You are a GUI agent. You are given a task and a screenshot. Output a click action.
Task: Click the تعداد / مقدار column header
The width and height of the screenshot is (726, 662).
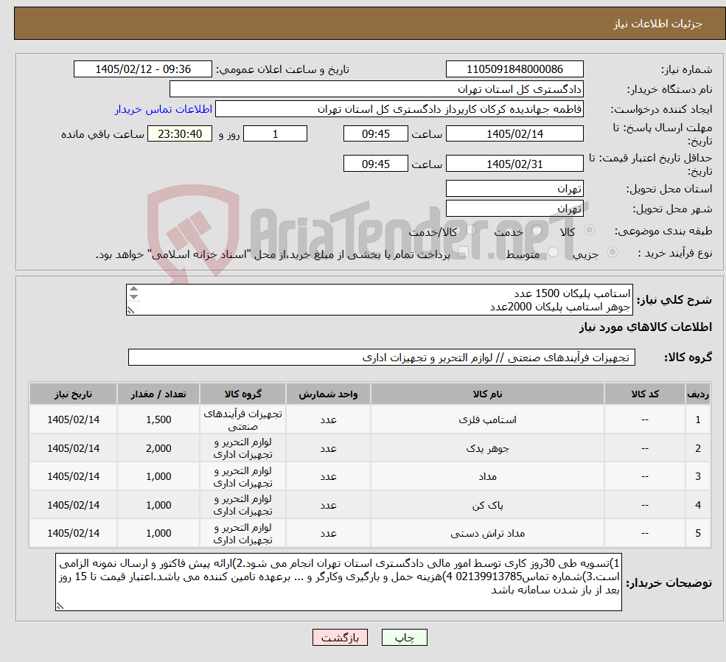pyautogui.click(x=158, y=394)
